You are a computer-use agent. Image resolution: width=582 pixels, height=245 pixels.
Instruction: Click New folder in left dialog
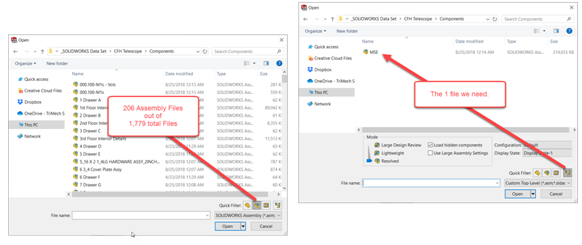[56, 63]
